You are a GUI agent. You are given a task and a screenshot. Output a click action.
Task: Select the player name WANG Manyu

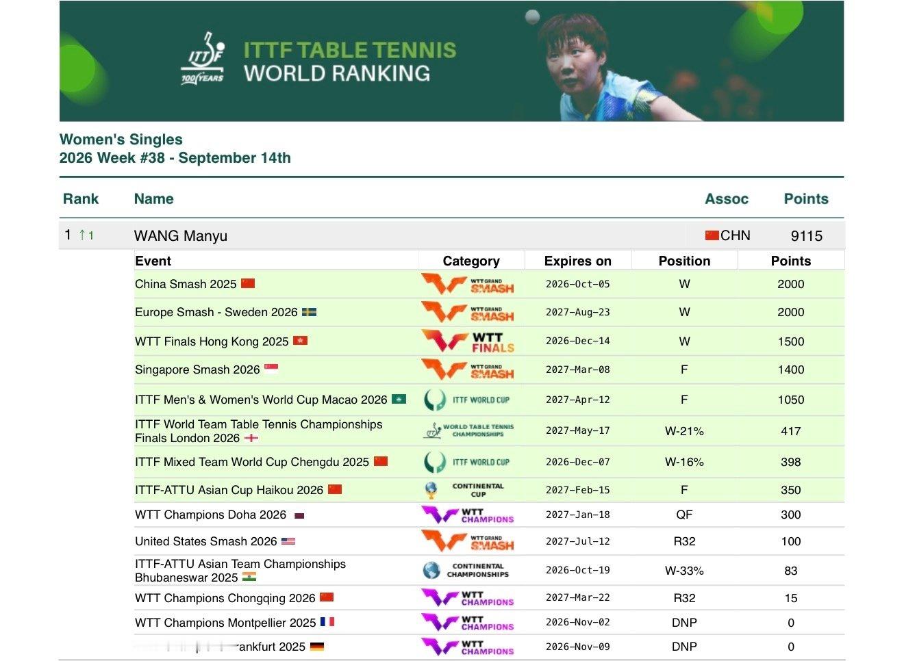(181, 236)
